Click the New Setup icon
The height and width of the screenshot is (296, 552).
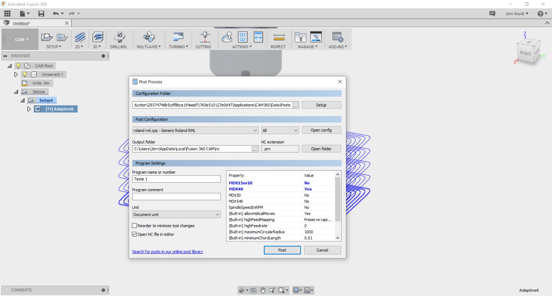(47, 37)
